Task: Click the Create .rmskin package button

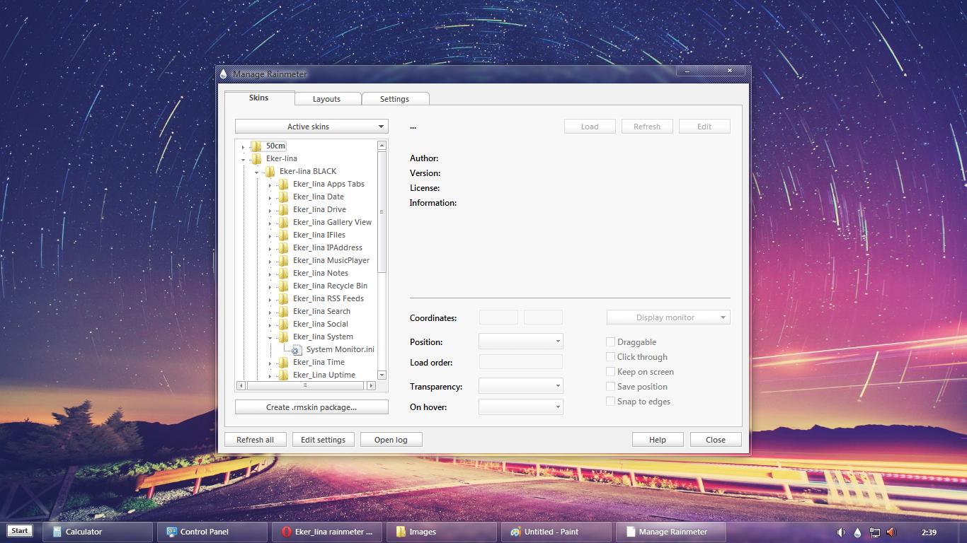Action: pos(311,407)
